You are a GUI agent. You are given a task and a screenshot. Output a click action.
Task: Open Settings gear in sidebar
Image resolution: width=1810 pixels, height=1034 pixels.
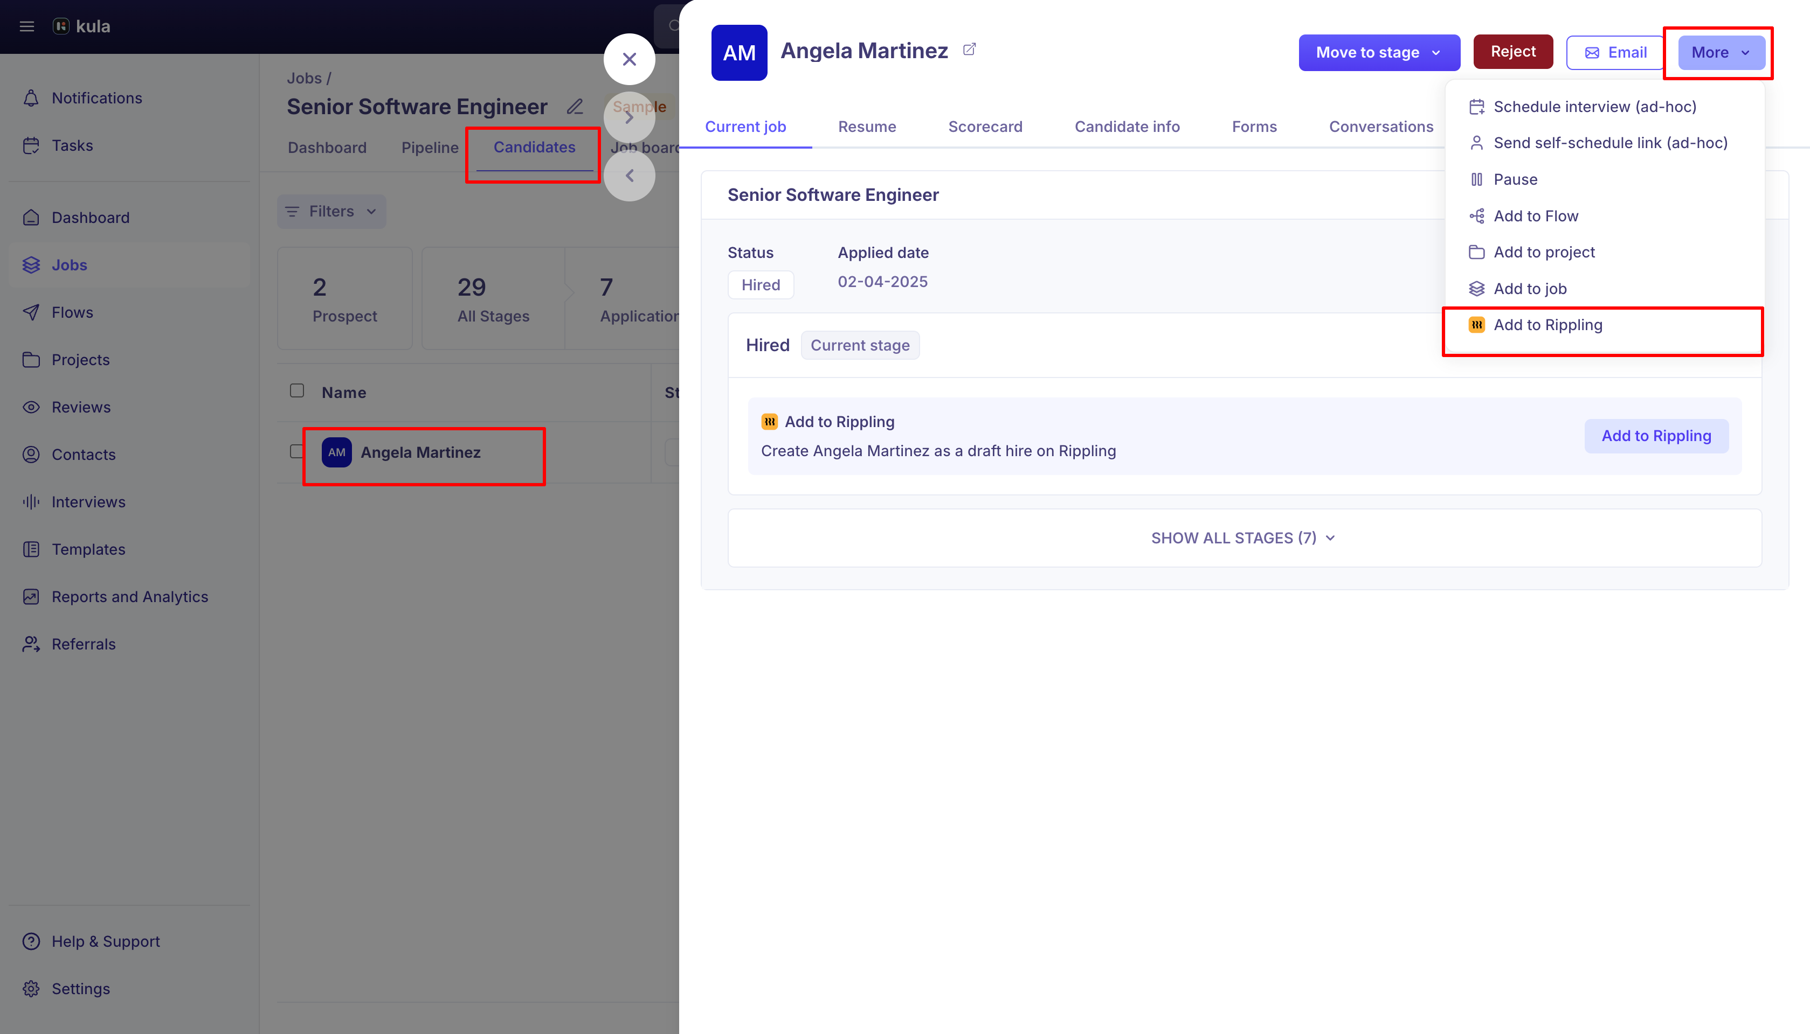click(x=31, y=989)
